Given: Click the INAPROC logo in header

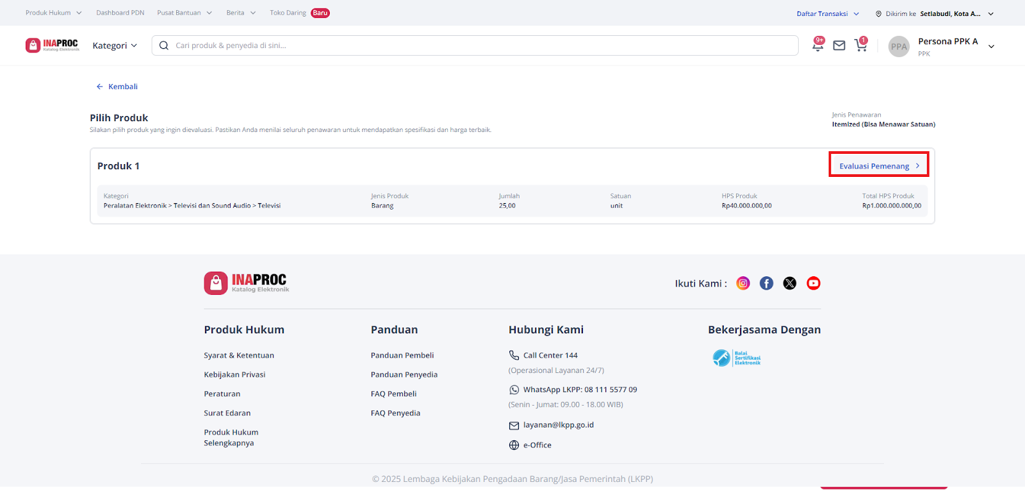Looking at the screenshot, I should 53,45.
